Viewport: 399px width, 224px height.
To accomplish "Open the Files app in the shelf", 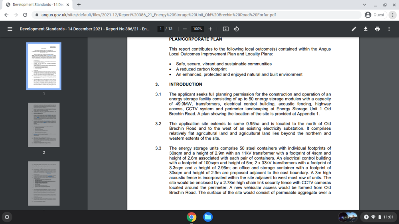I will pyautogui.click(x=208, y=217).
